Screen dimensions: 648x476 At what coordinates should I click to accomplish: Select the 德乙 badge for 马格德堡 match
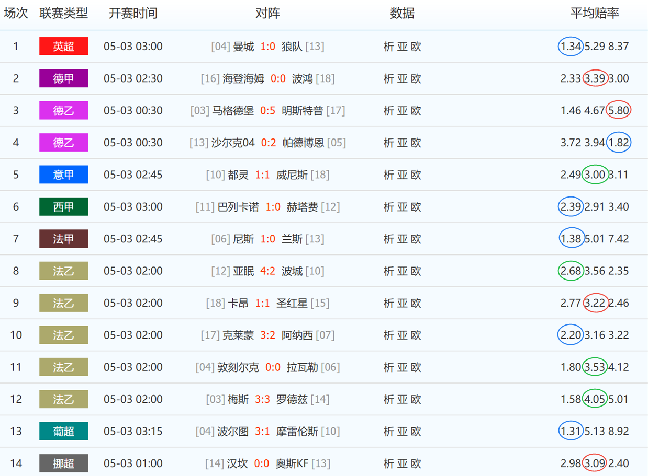click(x=63, y=110)
